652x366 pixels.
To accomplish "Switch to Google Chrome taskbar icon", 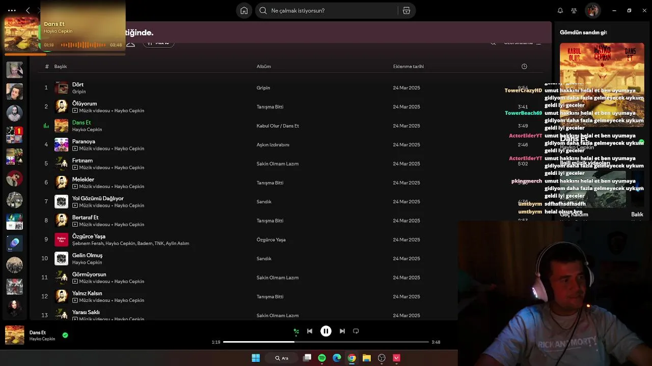I will pos(351,358).
